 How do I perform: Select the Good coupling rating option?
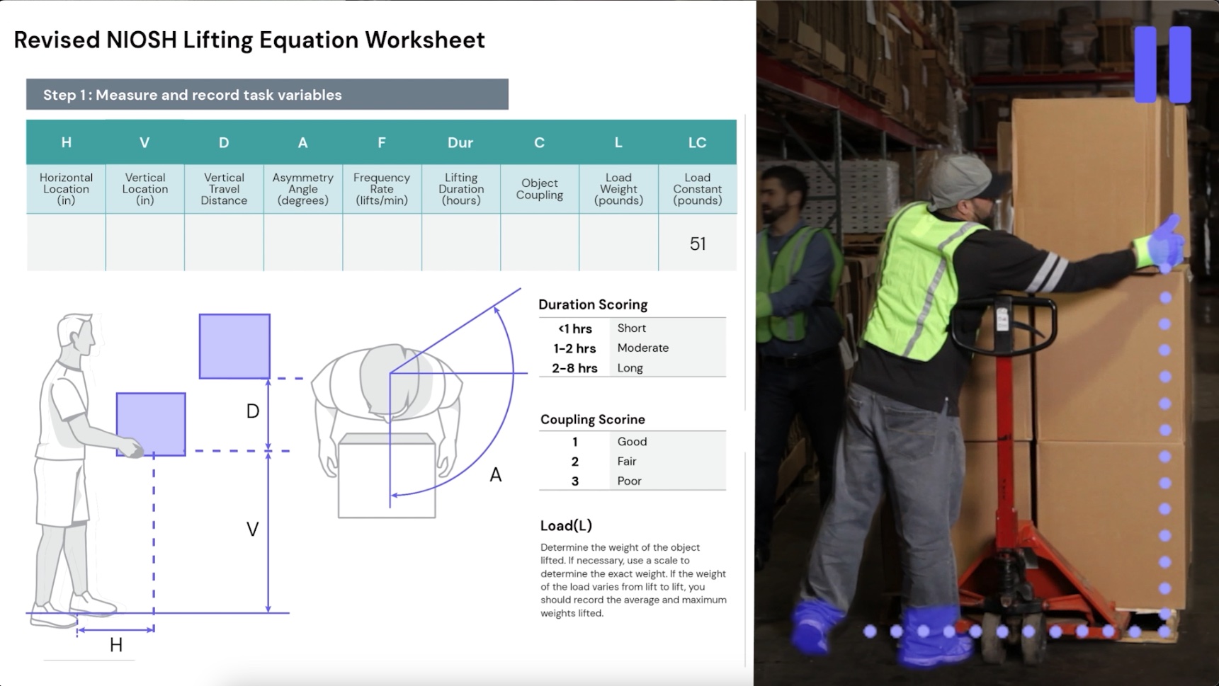tap(631, 441)
